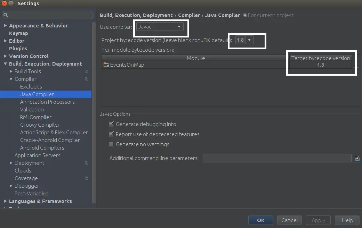
Task: Toggle Report use of deprecated features
Action: [x=111, y=134]
